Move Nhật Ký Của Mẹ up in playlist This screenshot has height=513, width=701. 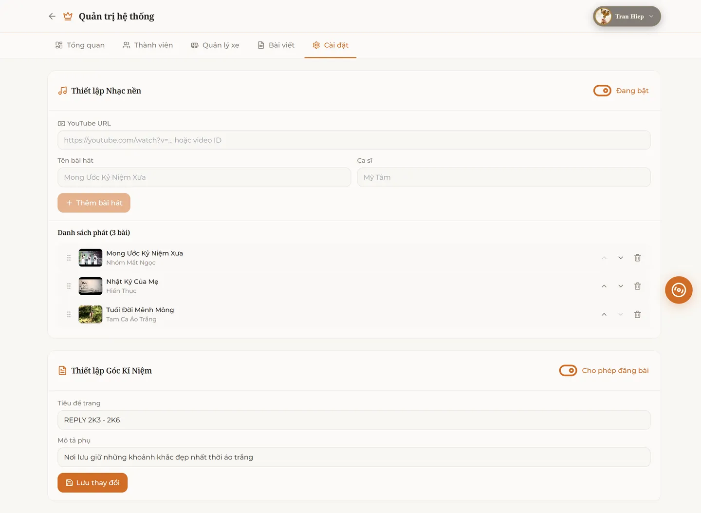604,286
